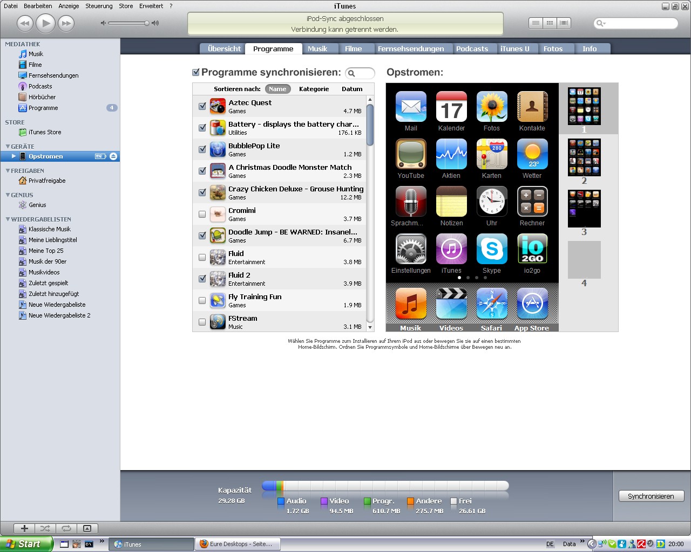Sort programs by Kategorie
691x552 pixels.
point(314,89)
